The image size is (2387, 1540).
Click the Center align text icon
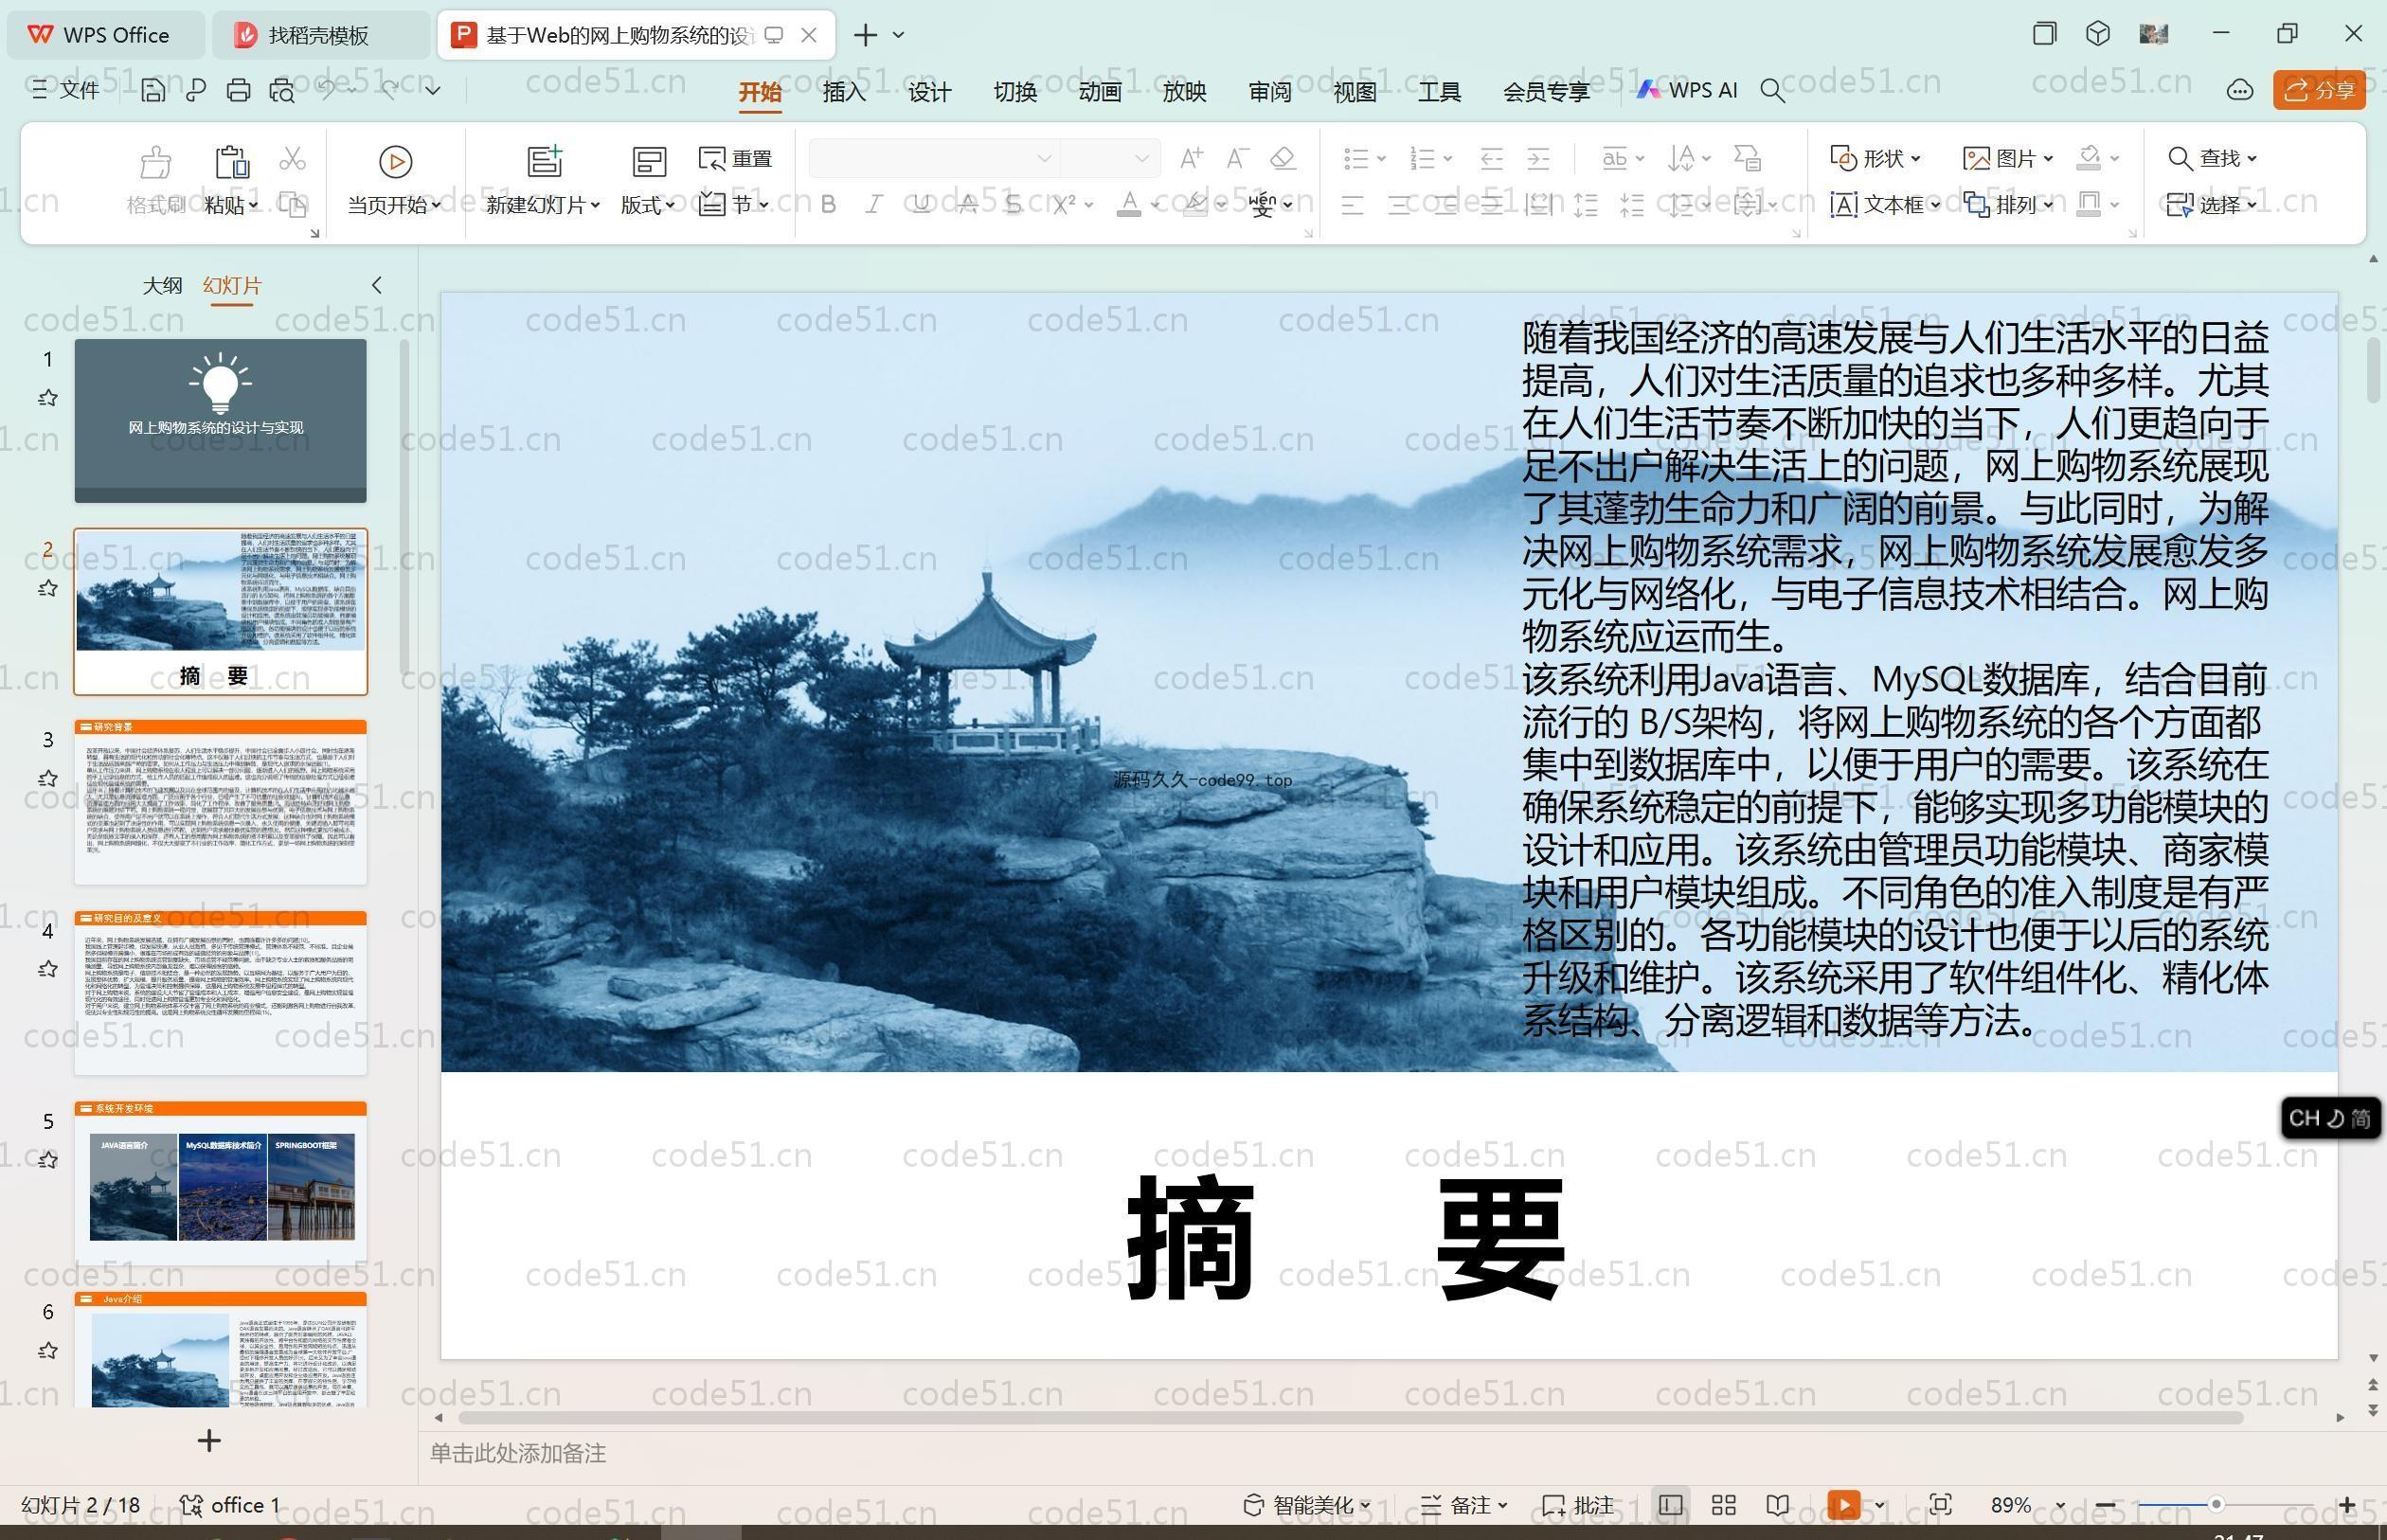[1399, 205]
